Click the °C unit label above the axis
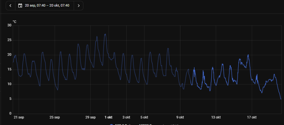The height and width of the screenshot is (125, 284). tap(14, 22)
